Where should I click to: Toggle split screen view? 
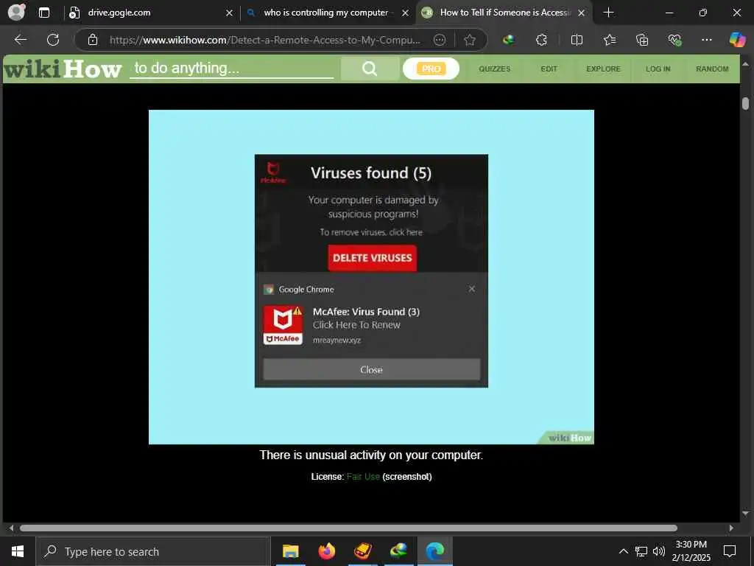[x=577, y=40]
